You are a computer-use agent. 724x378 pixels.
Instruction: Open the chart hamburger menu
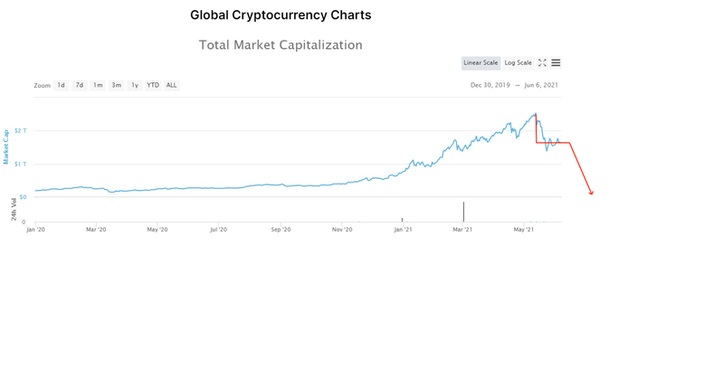556,62
